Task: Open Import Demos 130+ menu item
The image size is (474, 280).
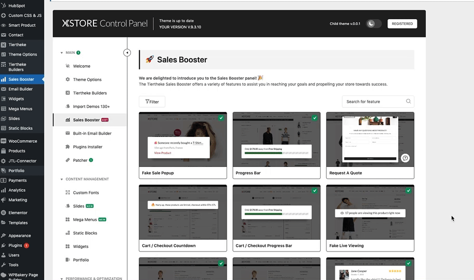Action: (x=91, y=106)
